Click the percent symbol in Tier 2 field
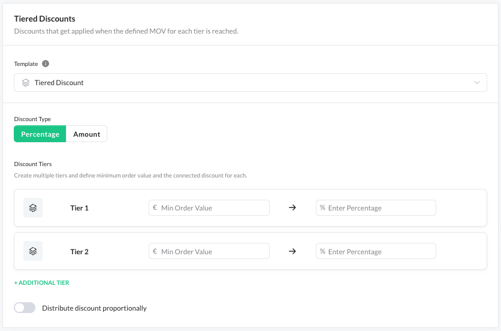 (322, 251)
